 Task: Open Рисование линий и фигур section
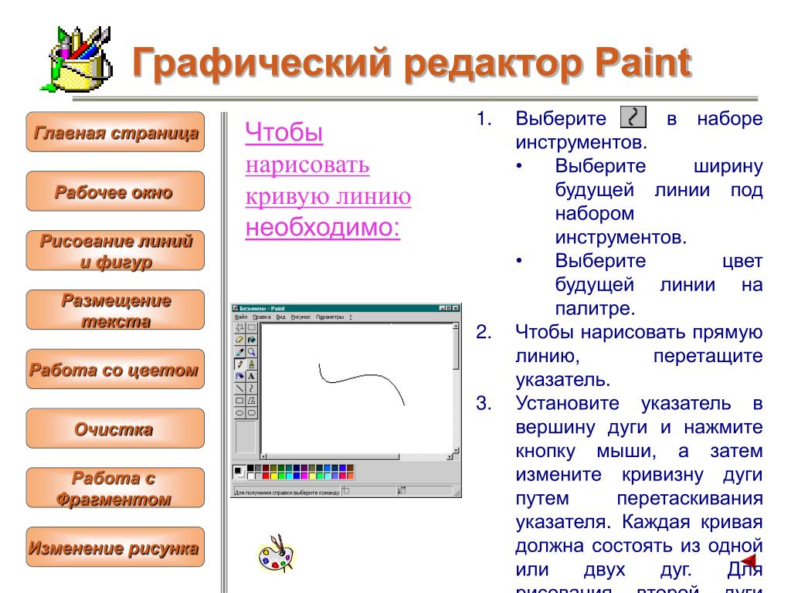[116, 251]
